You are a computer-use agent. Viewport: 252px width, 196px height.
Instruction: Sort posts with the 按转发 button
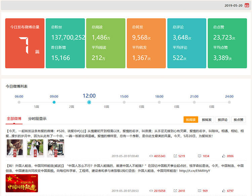coord(207,120)
